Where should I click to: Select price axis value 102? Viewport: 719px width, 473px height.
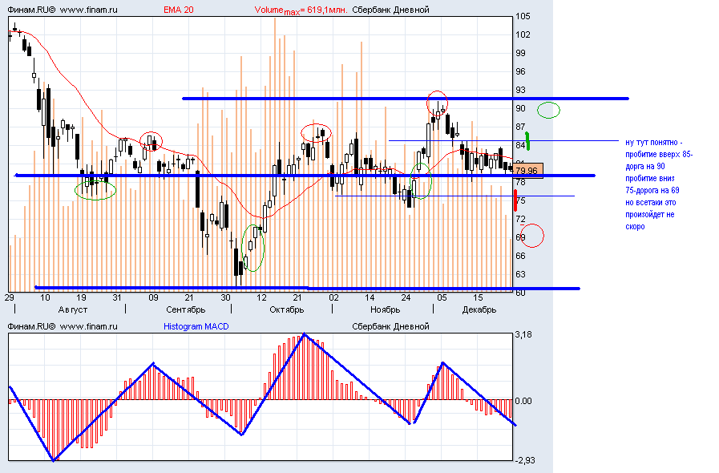[523, 34]
